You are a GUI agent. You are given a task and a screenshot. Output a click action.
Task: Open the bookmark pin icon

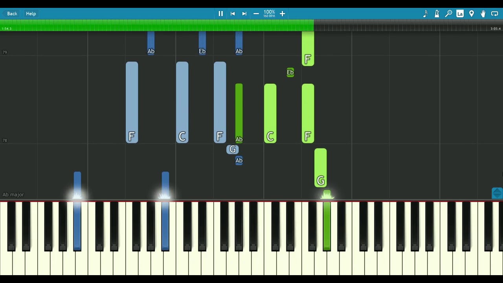coord(472,14)
